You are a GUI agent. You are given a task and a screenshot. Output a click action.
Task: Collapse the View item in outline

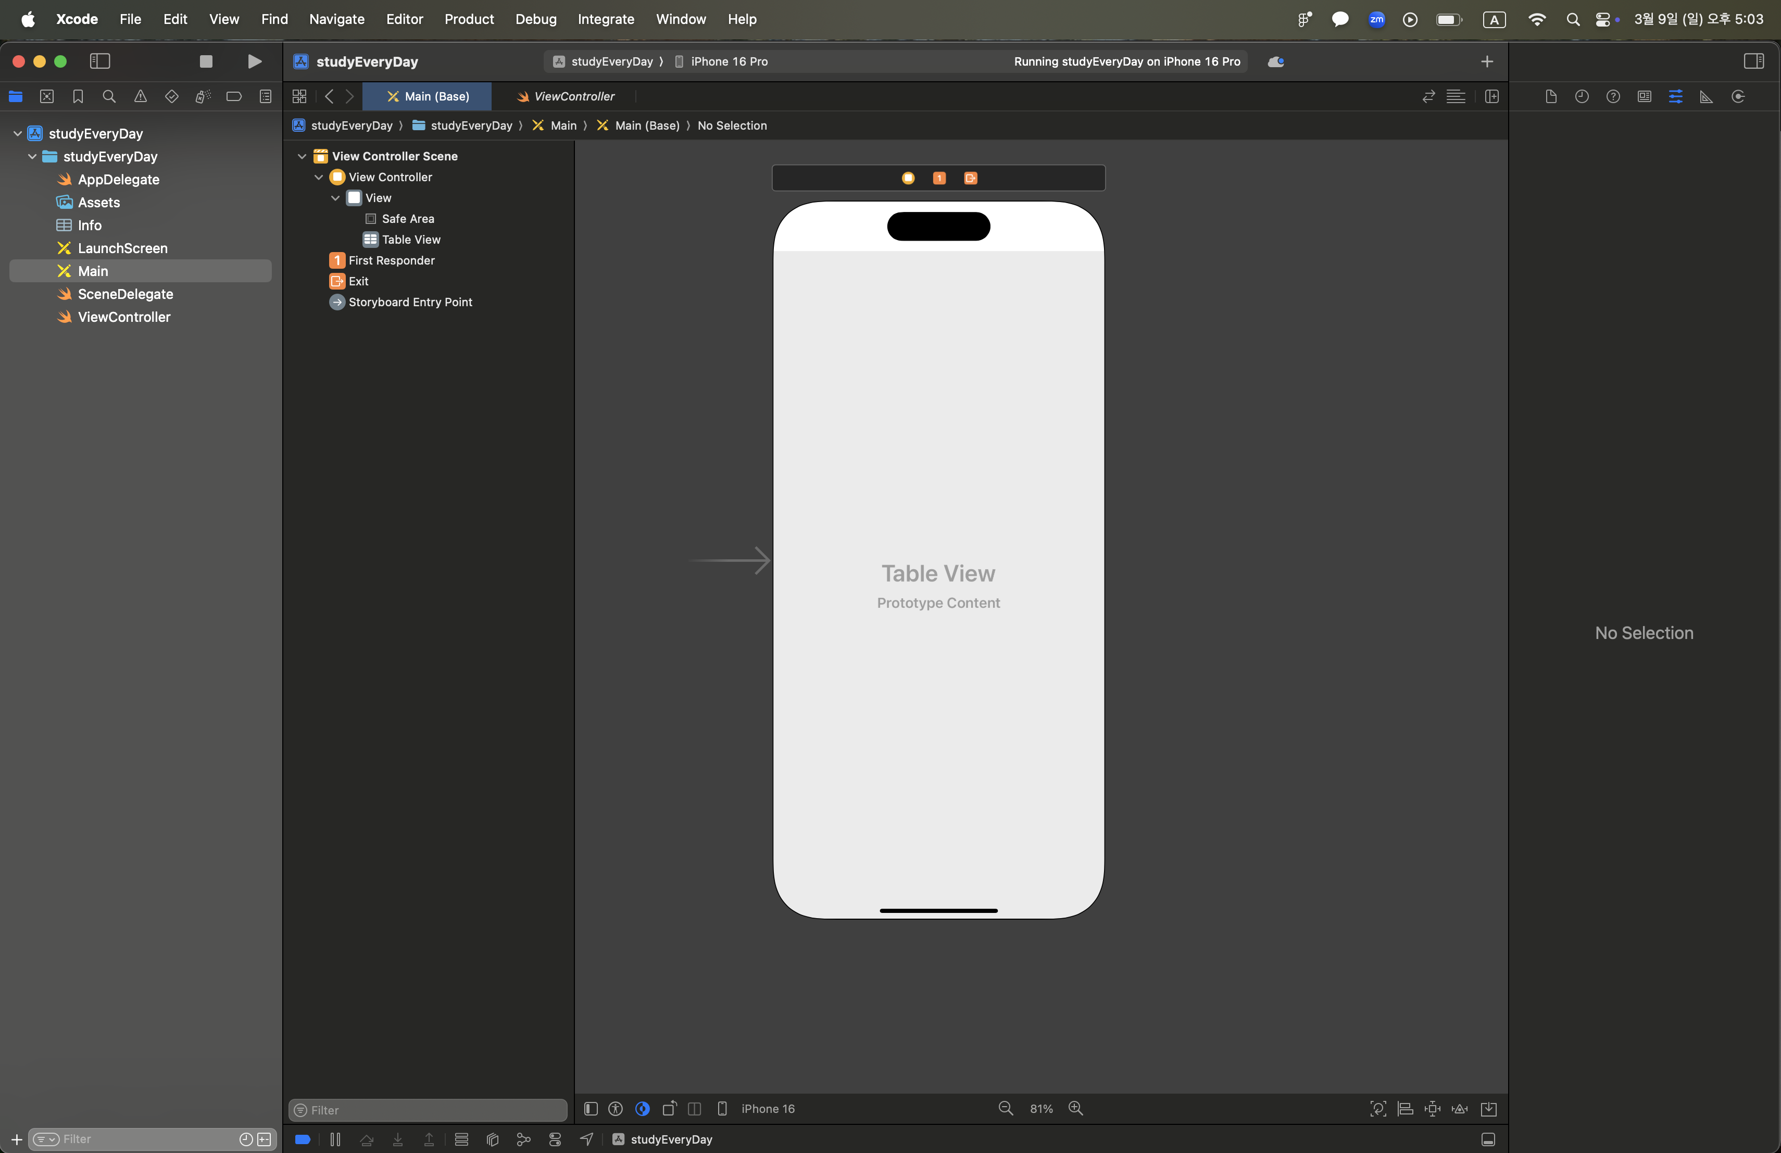(335, 198)
